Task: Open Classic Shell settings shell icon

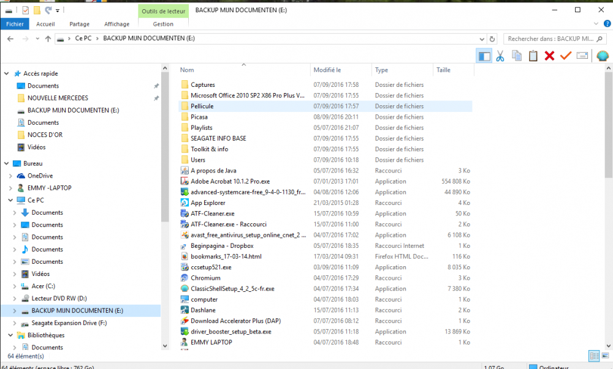Action: (x=602, y=56)
